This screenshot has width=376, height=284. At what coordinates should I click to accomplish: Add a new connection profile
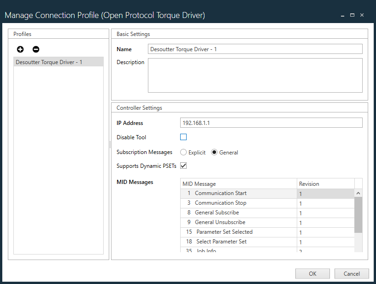(20, 49)
